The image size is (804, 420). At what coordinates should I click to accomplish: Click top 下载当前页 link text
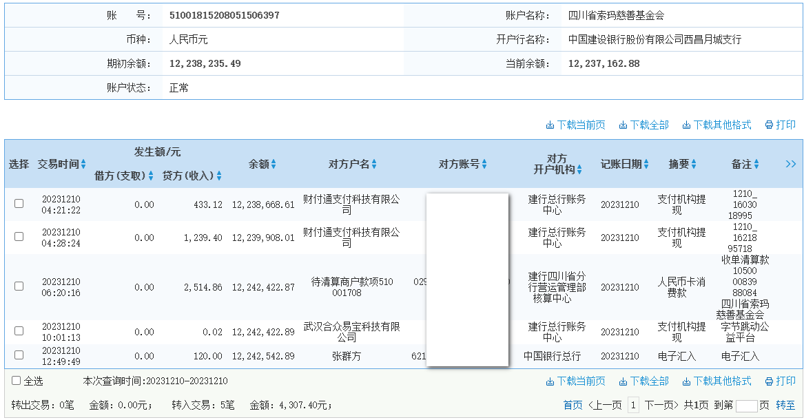(581, 125)
